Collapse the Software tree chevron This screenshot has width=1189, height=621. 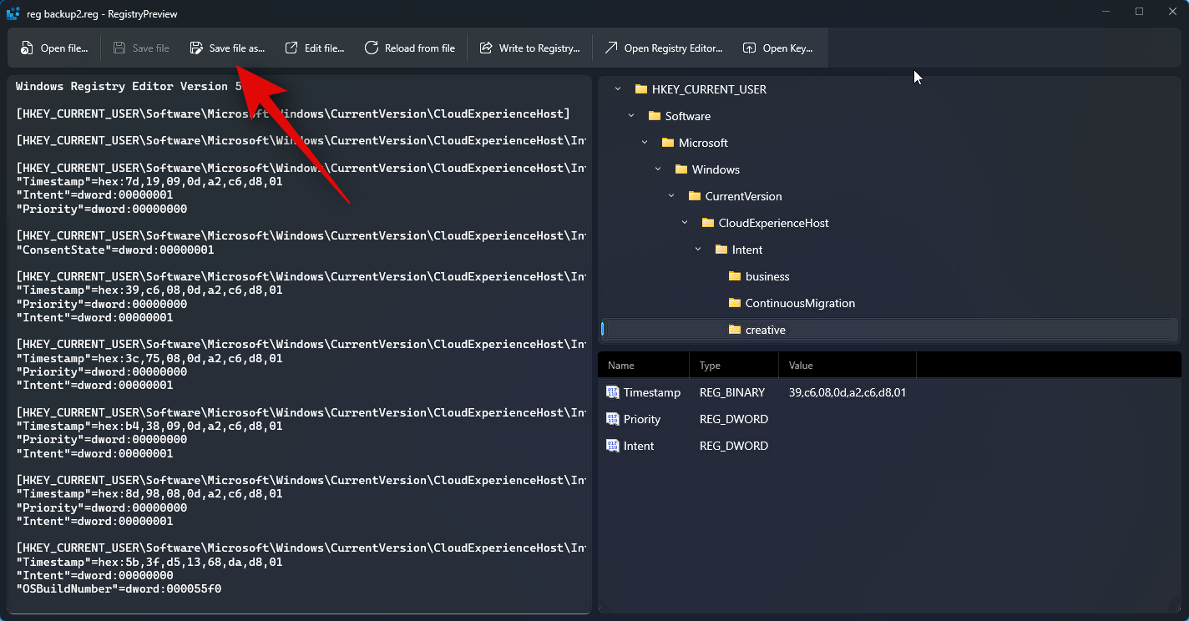pyautogui.click(x=631, y=116)
